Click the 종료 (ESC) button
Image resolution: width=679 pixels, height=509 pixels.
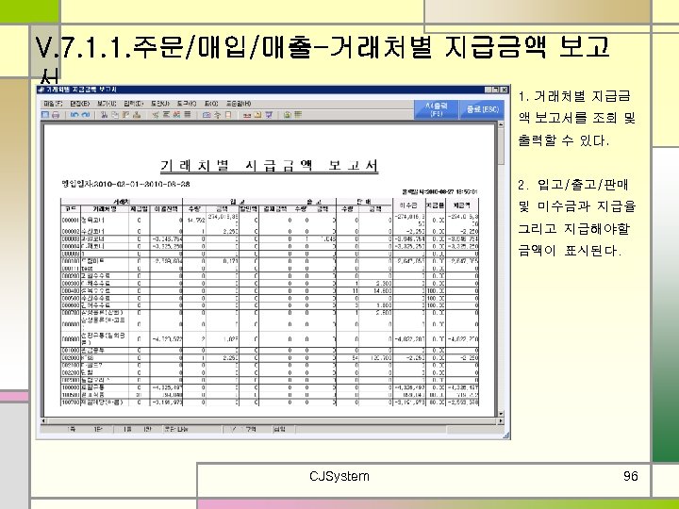click(483, 109)
